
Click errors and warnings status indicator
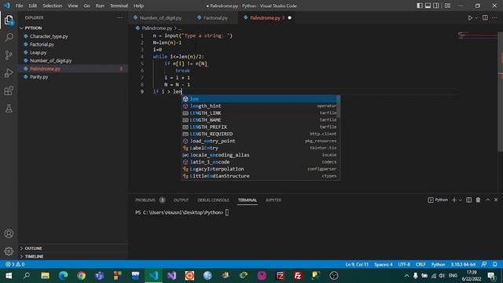point(15,264)
